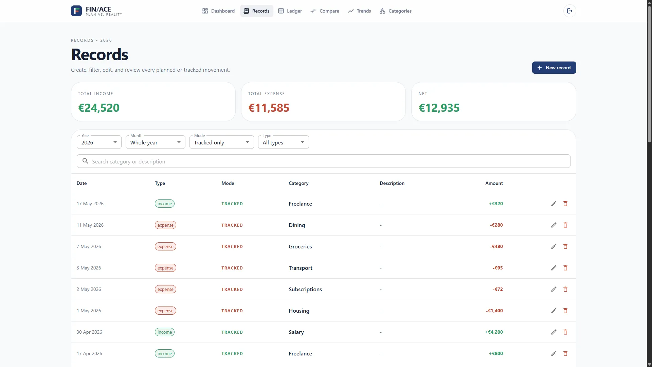
Task: Edit the Dining expense record
Action: [x=554, y=225]
